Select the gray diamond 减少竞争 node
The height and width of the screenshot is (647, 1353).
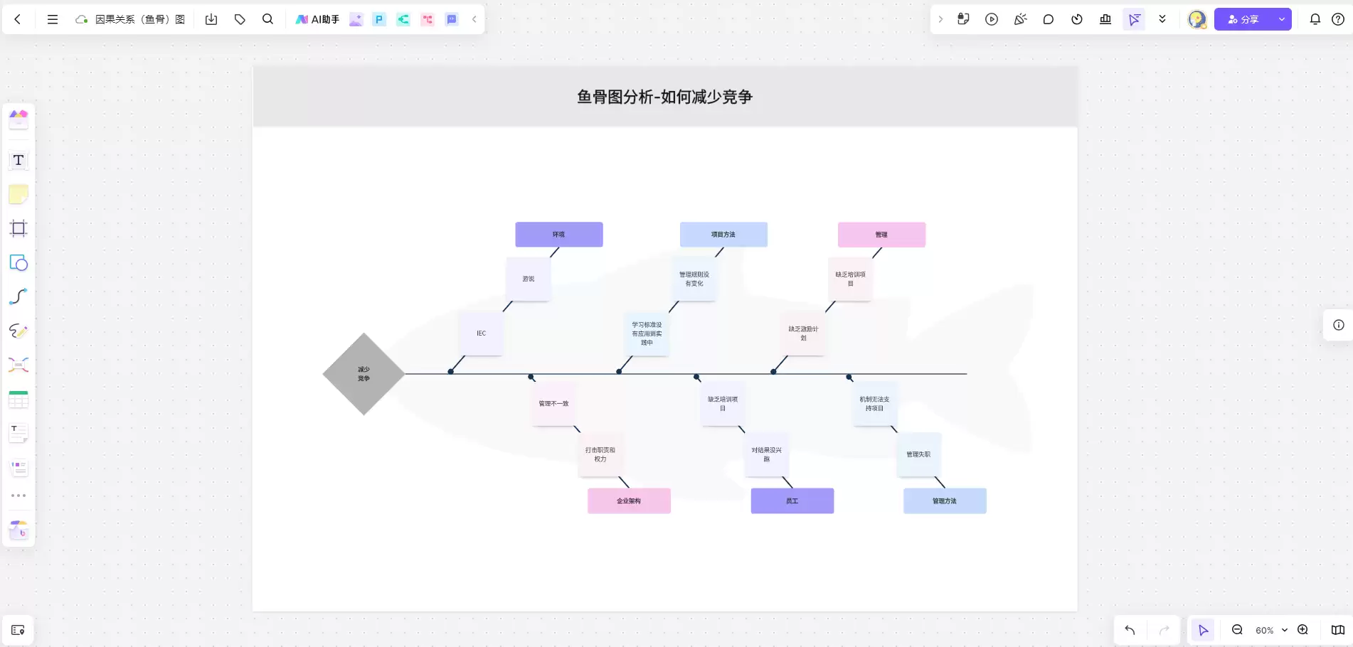(x=364, y=374)
